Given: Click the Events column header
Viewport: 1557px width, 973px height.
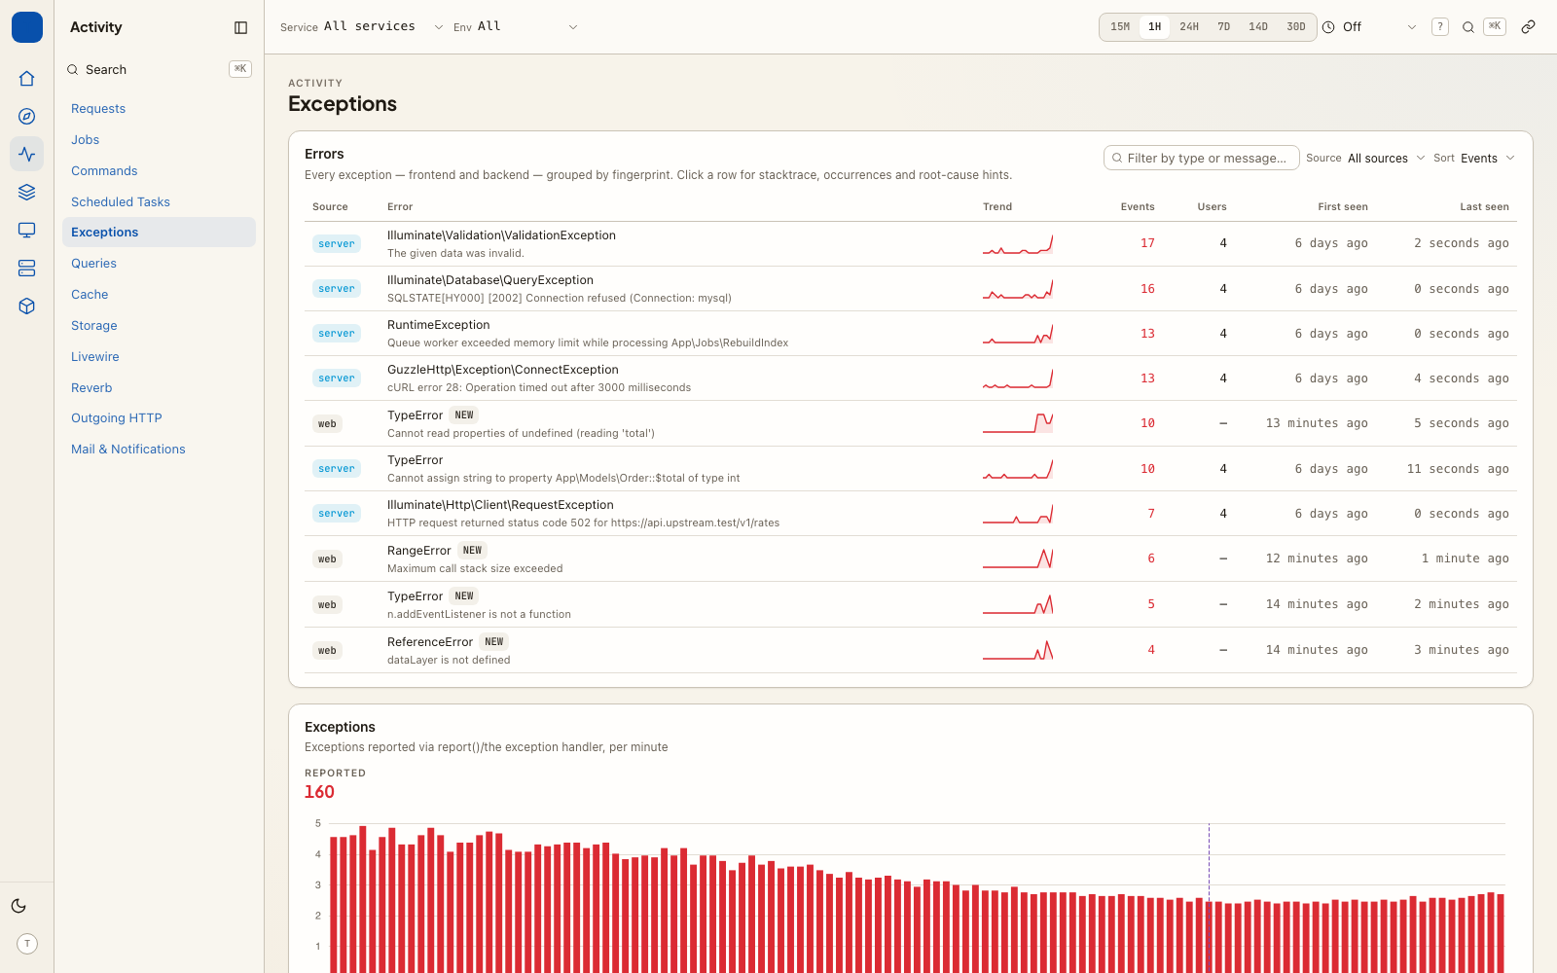Looking at the screenshot, I should (1138, 207).
